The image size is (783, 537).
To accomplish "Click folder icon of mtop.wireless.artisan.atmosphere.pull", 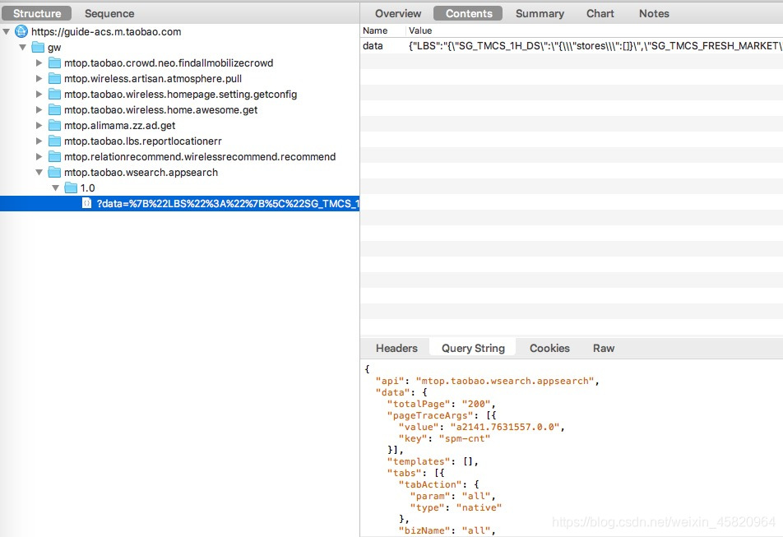I will [54, 78].
